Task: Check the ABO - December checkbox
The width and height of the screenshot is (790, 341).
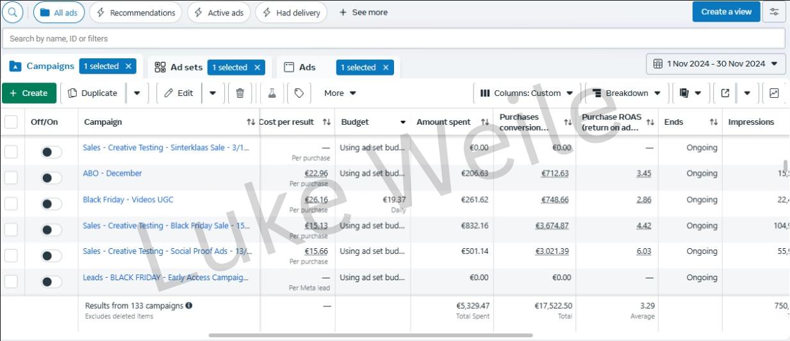Action: click(11, 178)
